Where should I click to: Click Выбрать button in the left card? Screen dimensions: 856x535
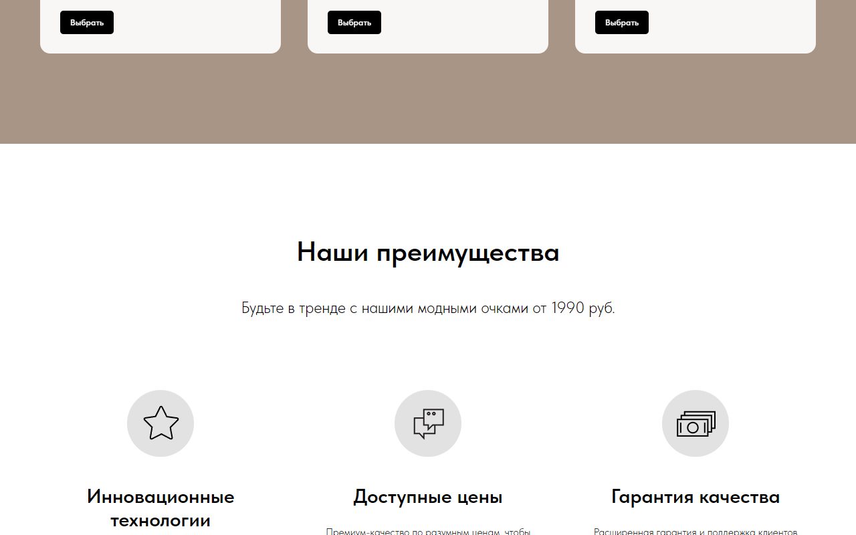[x=87, y=23]
